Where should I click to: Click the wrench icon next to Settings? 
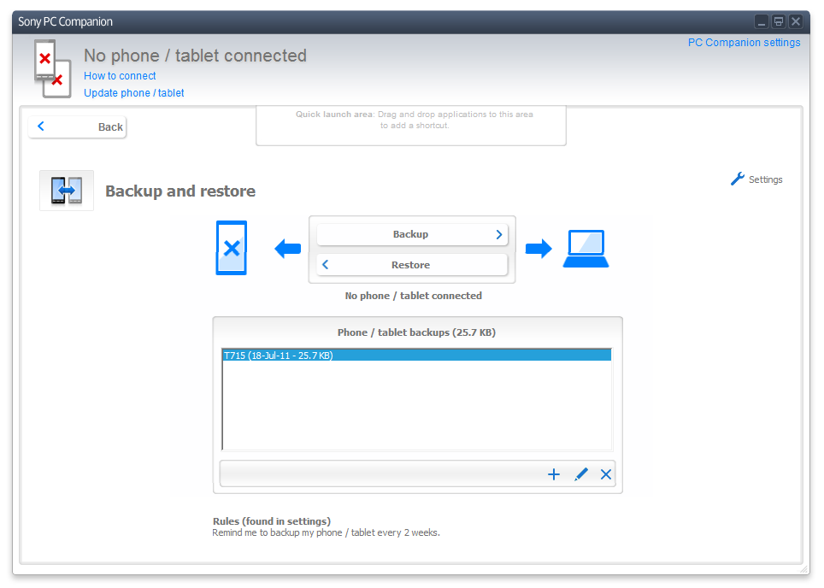pos(738,179)
